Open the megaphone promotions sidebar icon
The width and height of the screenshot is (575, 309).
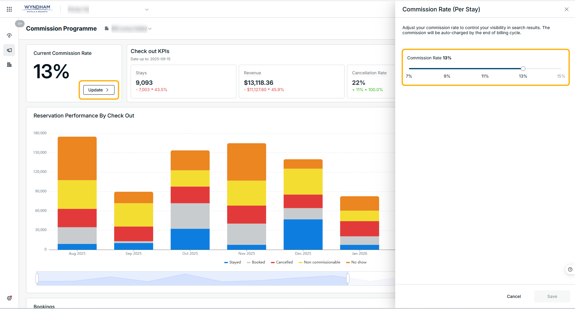[9, 50]
